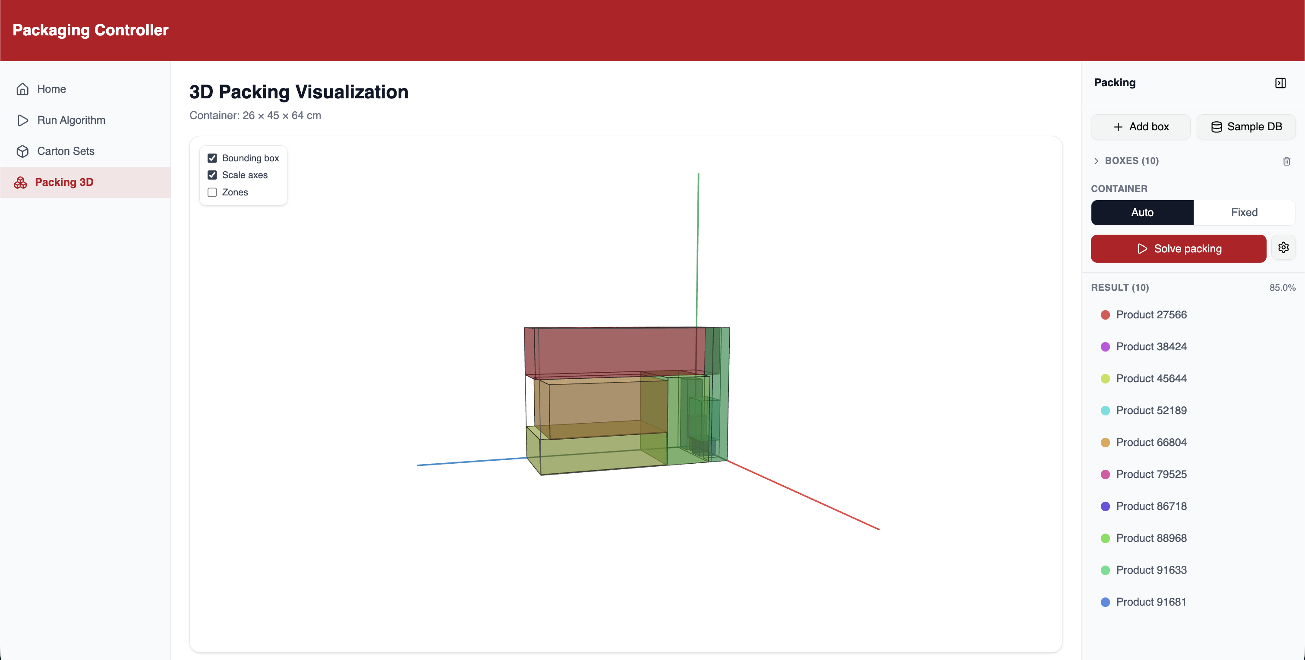Click the Run Algorithm play icon
The width and height of the screenshot is (1305, 660).
point(22,120)
